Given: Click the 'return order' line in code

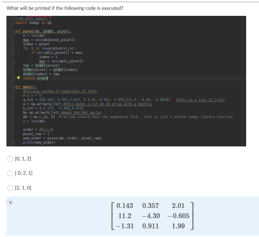Looking at the screenshot, I should coord(35,78).
